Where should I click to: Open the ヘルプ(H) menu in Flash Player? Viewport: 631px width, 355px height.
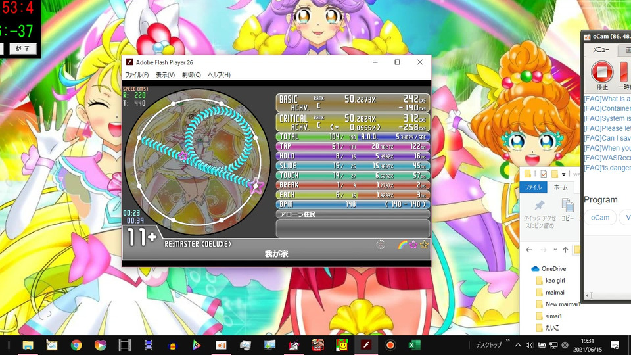coord(219,75)
